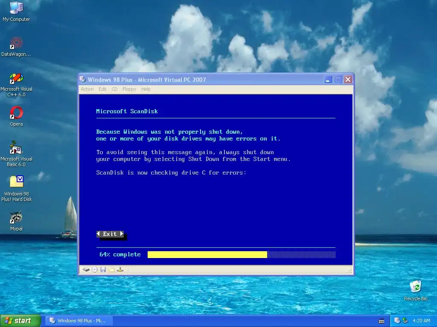The width and height of the screenshot is (437, 327).
Task: Select Windows 98 Plus! Hard Disk file icon
Action: coord(17,189)
